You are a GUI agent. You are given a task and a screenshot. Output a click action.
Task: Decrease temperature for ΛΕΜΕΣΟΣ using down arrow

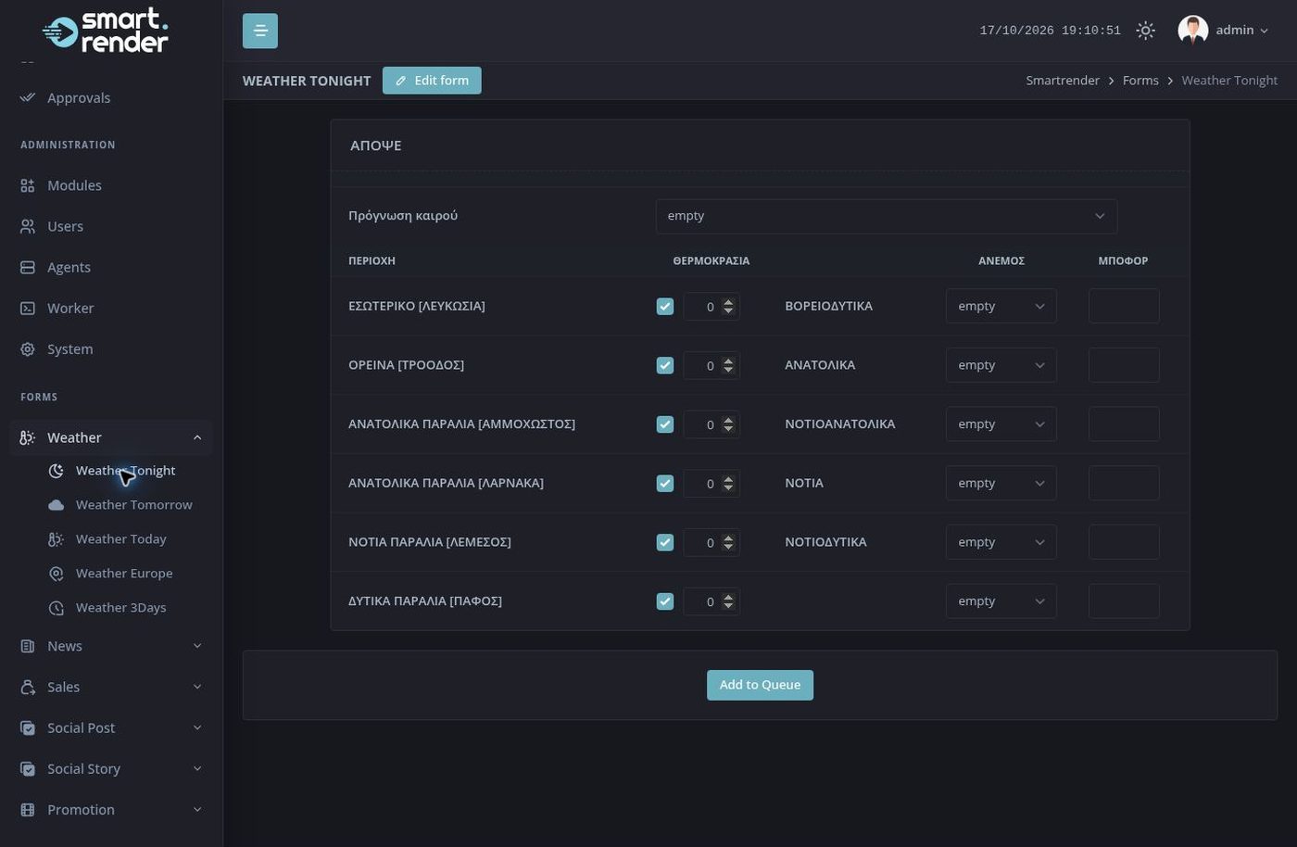pos(728,547)
